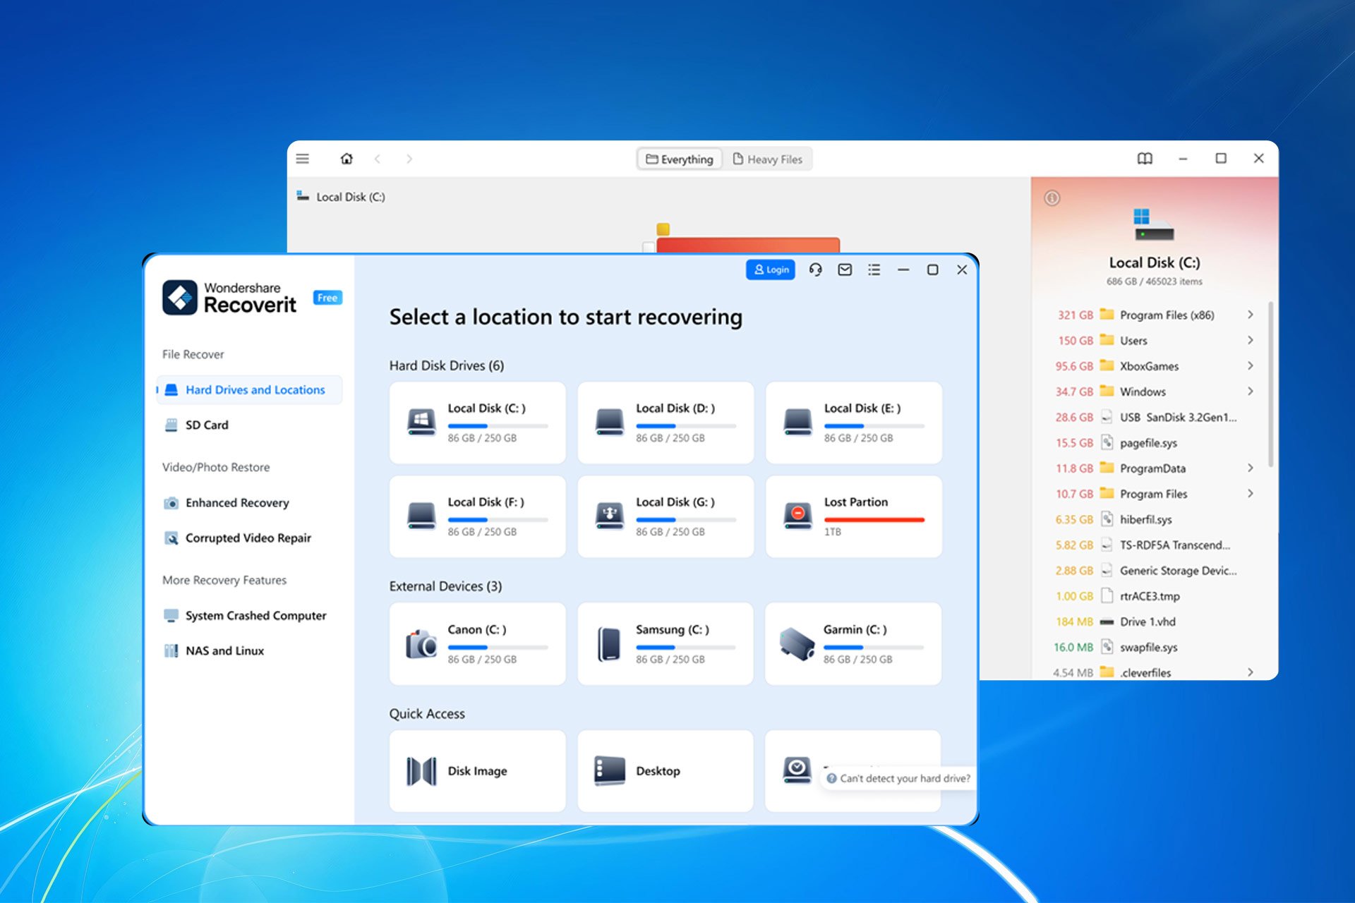Viewport: 1355px width, 903px height.
Task: Click the disk panel vertical scrollbar
Action: 1270,384
